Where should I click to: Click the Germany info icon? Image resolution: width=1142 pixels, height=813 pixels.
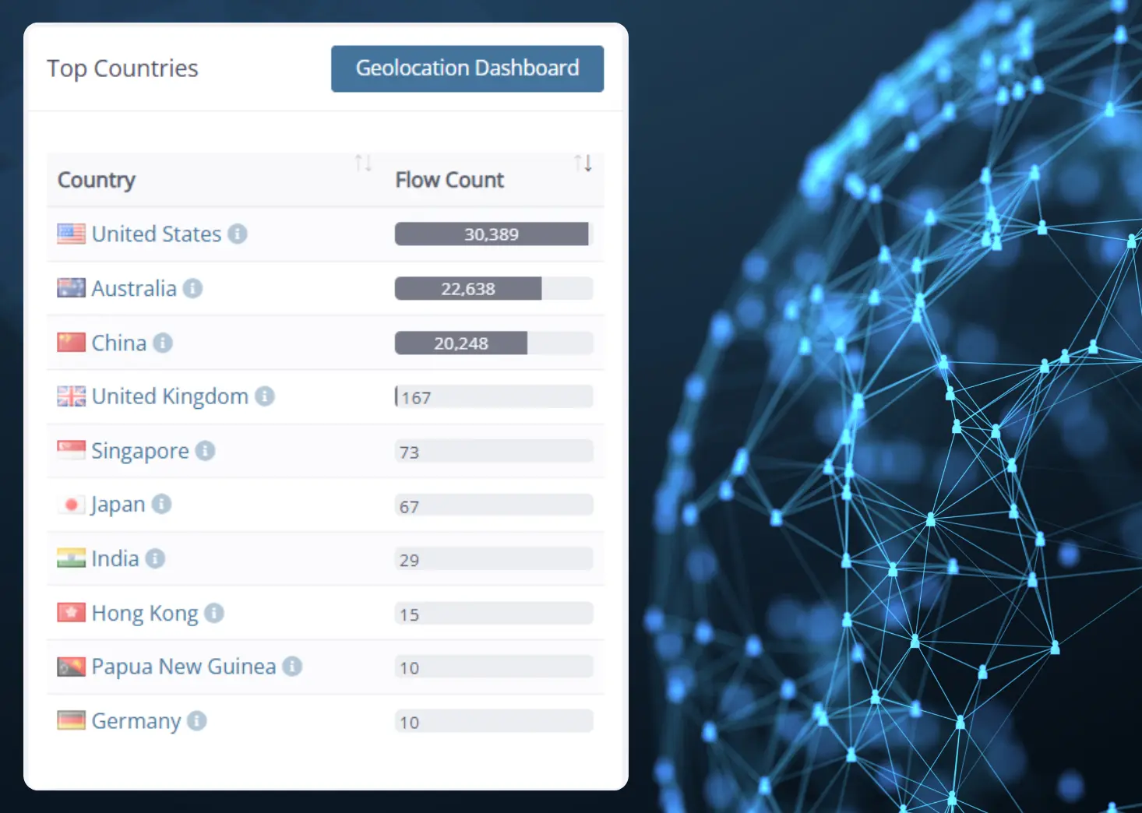pos(197,721)
